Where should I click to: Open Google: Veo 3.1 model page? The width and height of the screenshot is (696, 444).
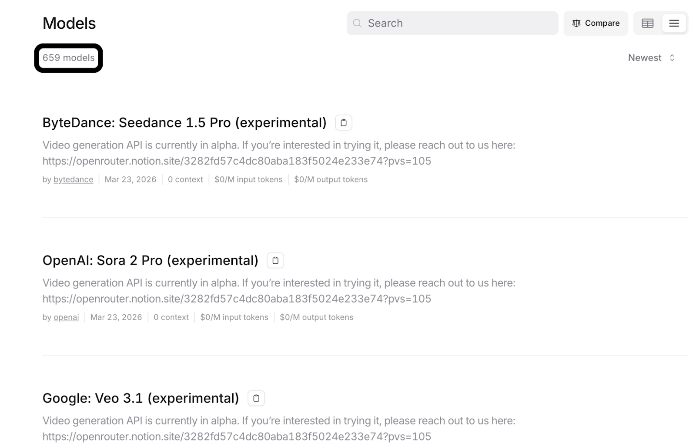pyautogui.click(x=141, y=397)
